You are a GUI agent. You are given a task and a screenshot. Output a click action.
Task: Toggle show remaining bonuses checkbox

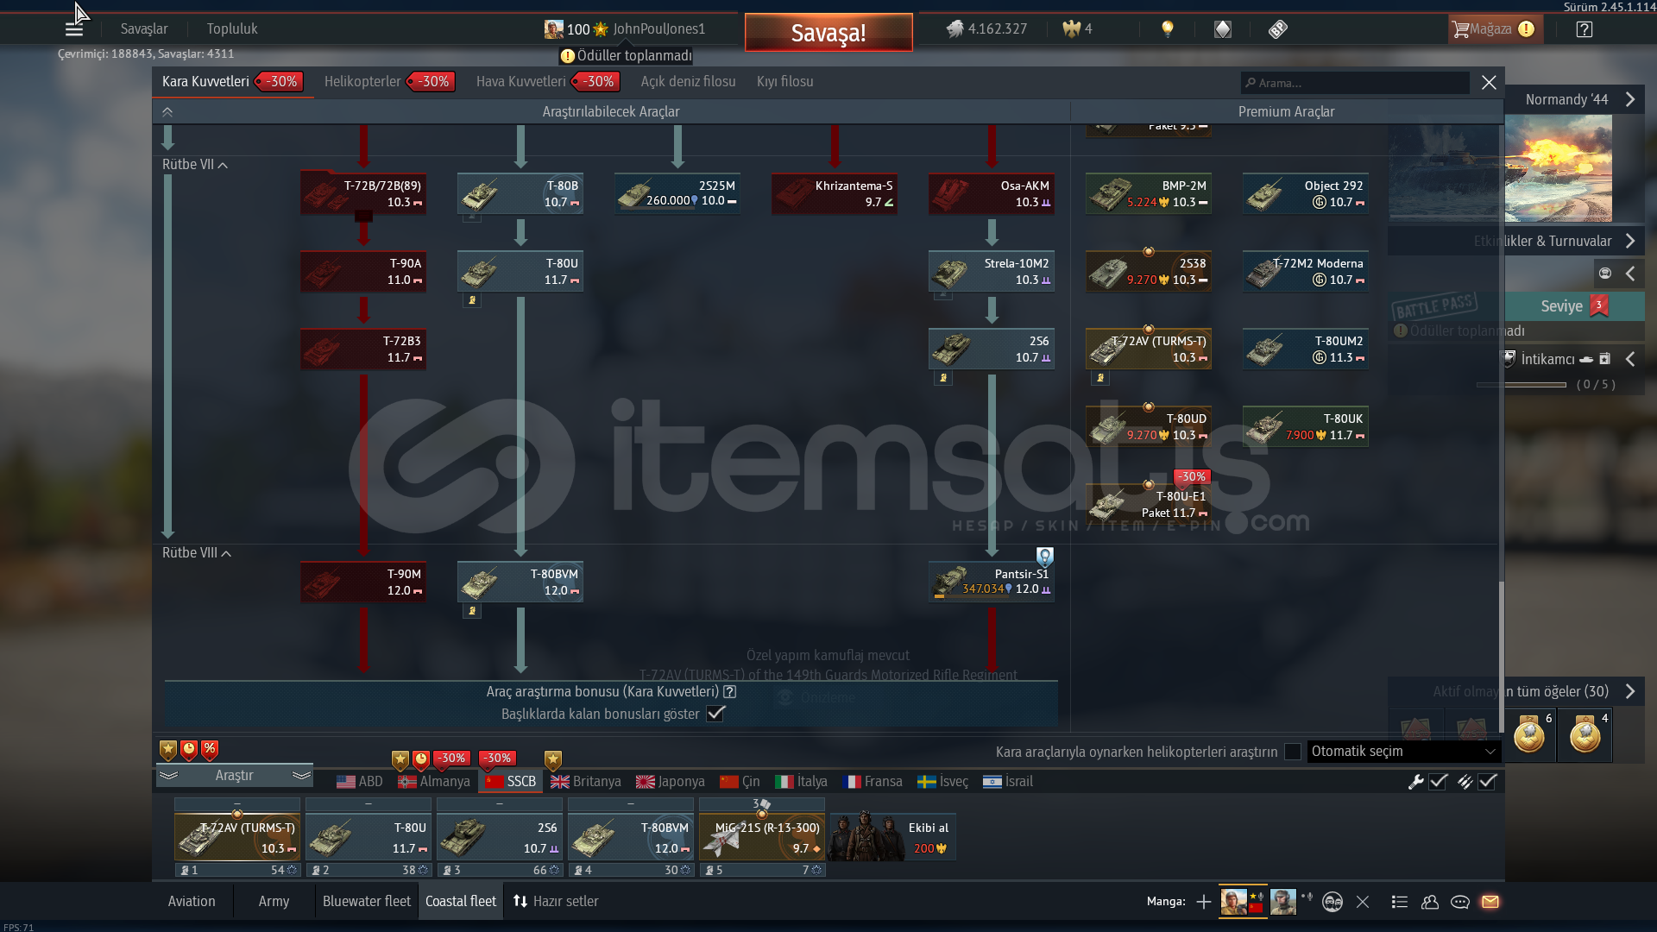715,714
